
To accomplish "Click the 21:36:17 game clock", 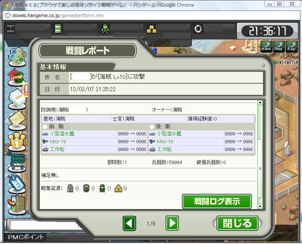I will pos(267,31).
